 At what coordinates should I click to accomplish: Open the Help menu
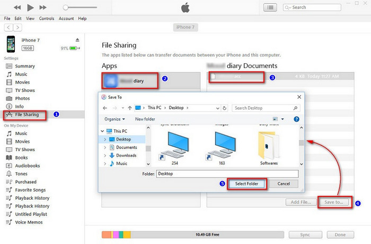pos(82,18)
